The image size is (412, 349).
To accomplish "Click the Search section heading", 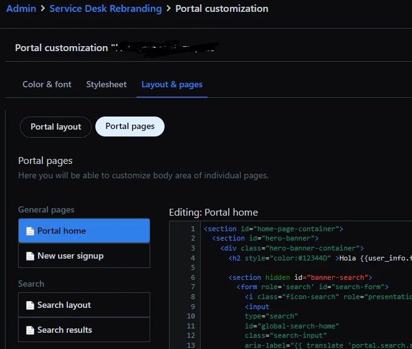I will [31, 284].
